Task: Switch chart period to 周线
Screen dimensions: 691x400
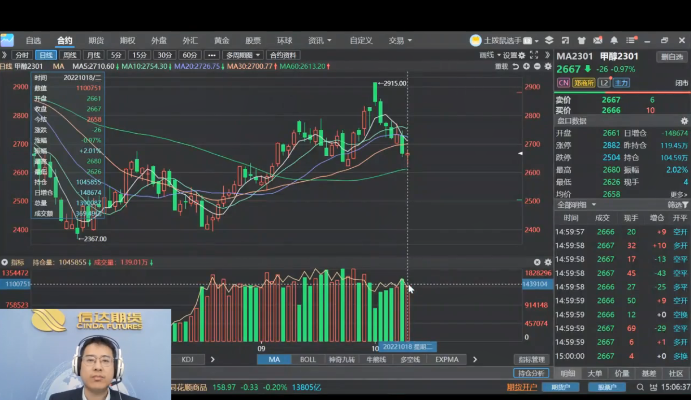Action: (70, 55)
